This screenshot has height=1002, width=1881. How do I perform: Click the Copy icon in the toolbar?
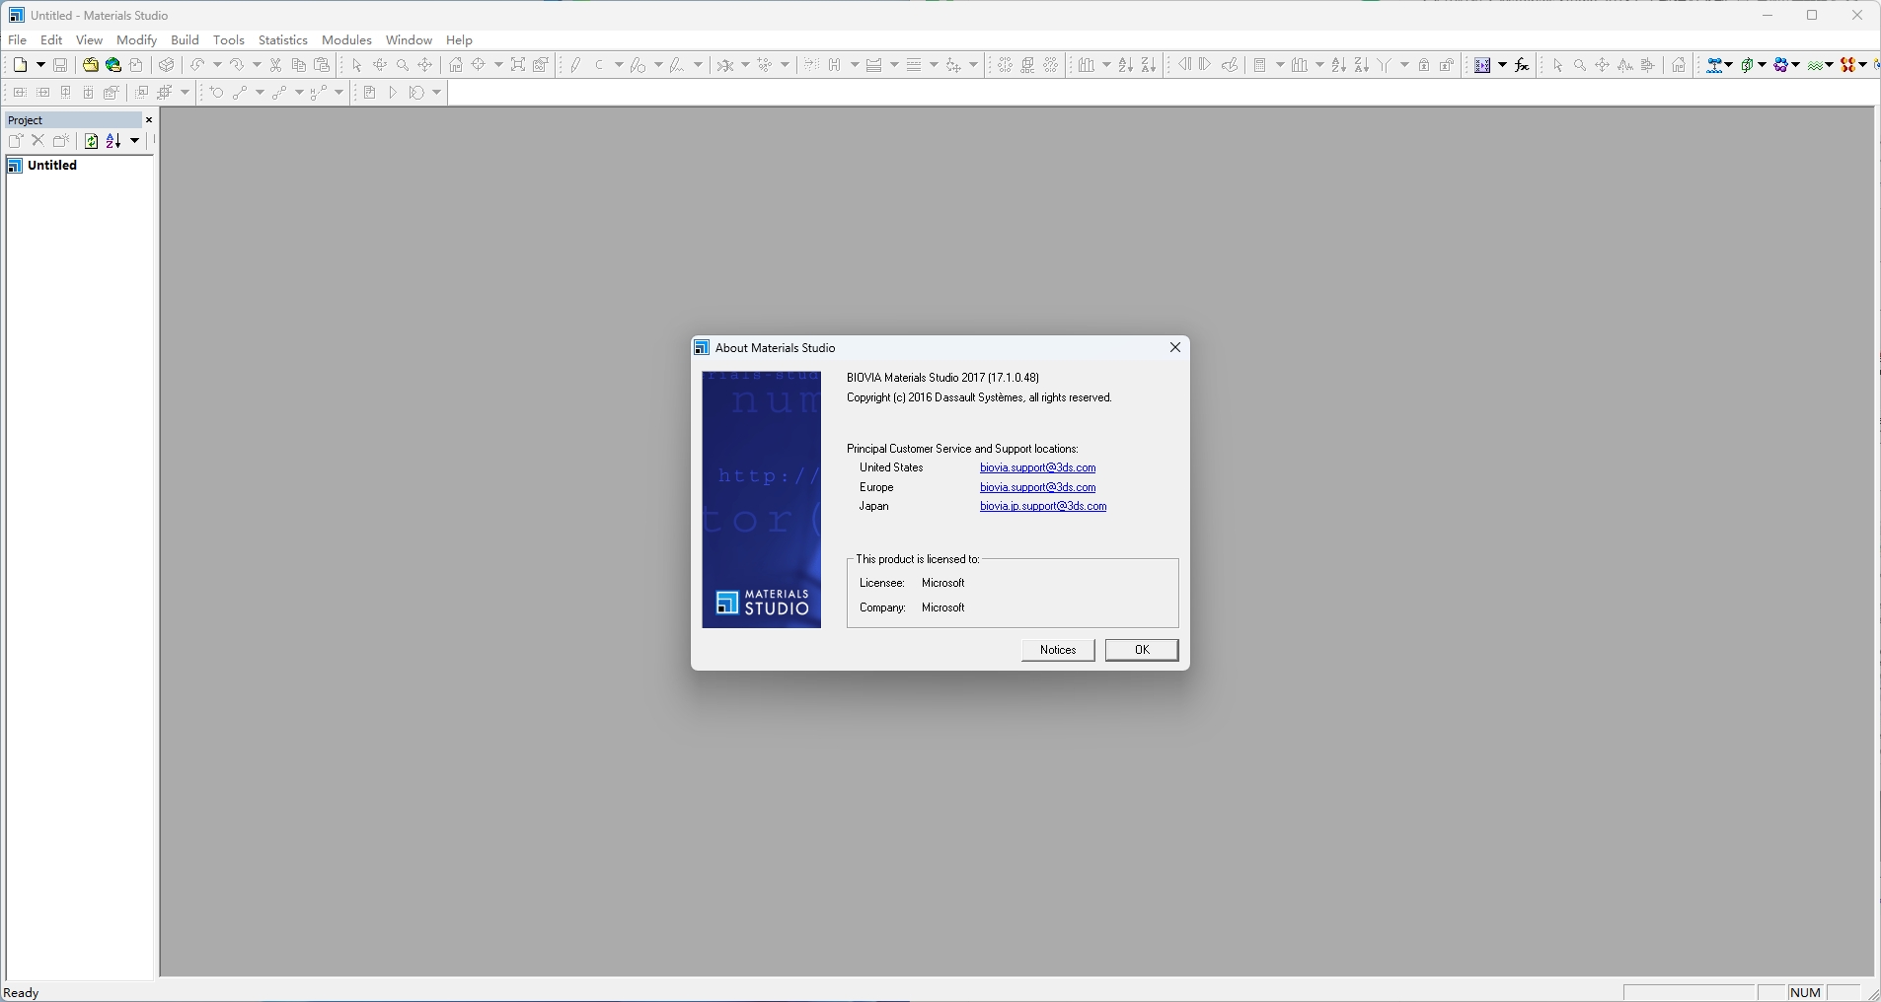point(298,65)
